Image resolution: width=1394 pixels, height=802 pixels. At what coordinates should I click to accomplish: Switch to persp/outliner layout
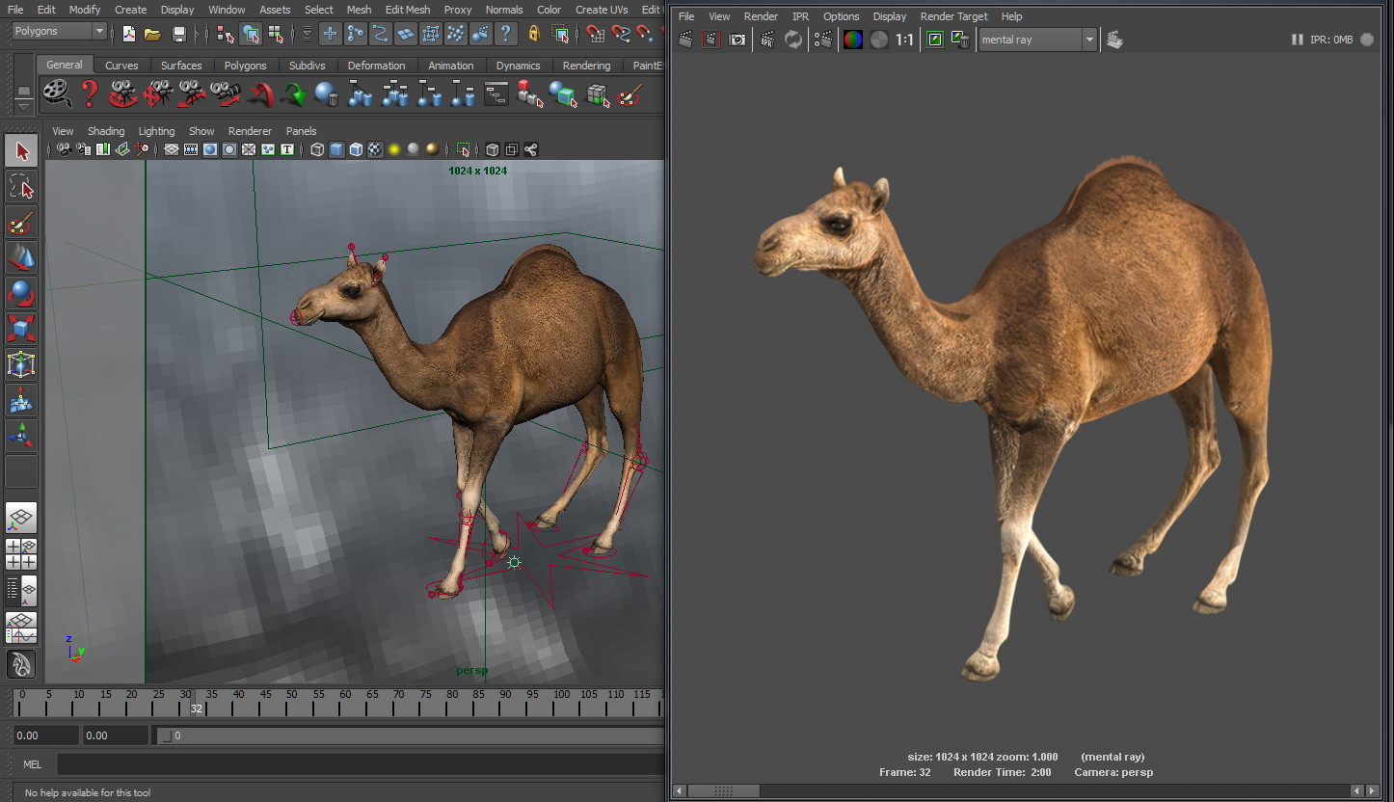[x=21, y=590]
